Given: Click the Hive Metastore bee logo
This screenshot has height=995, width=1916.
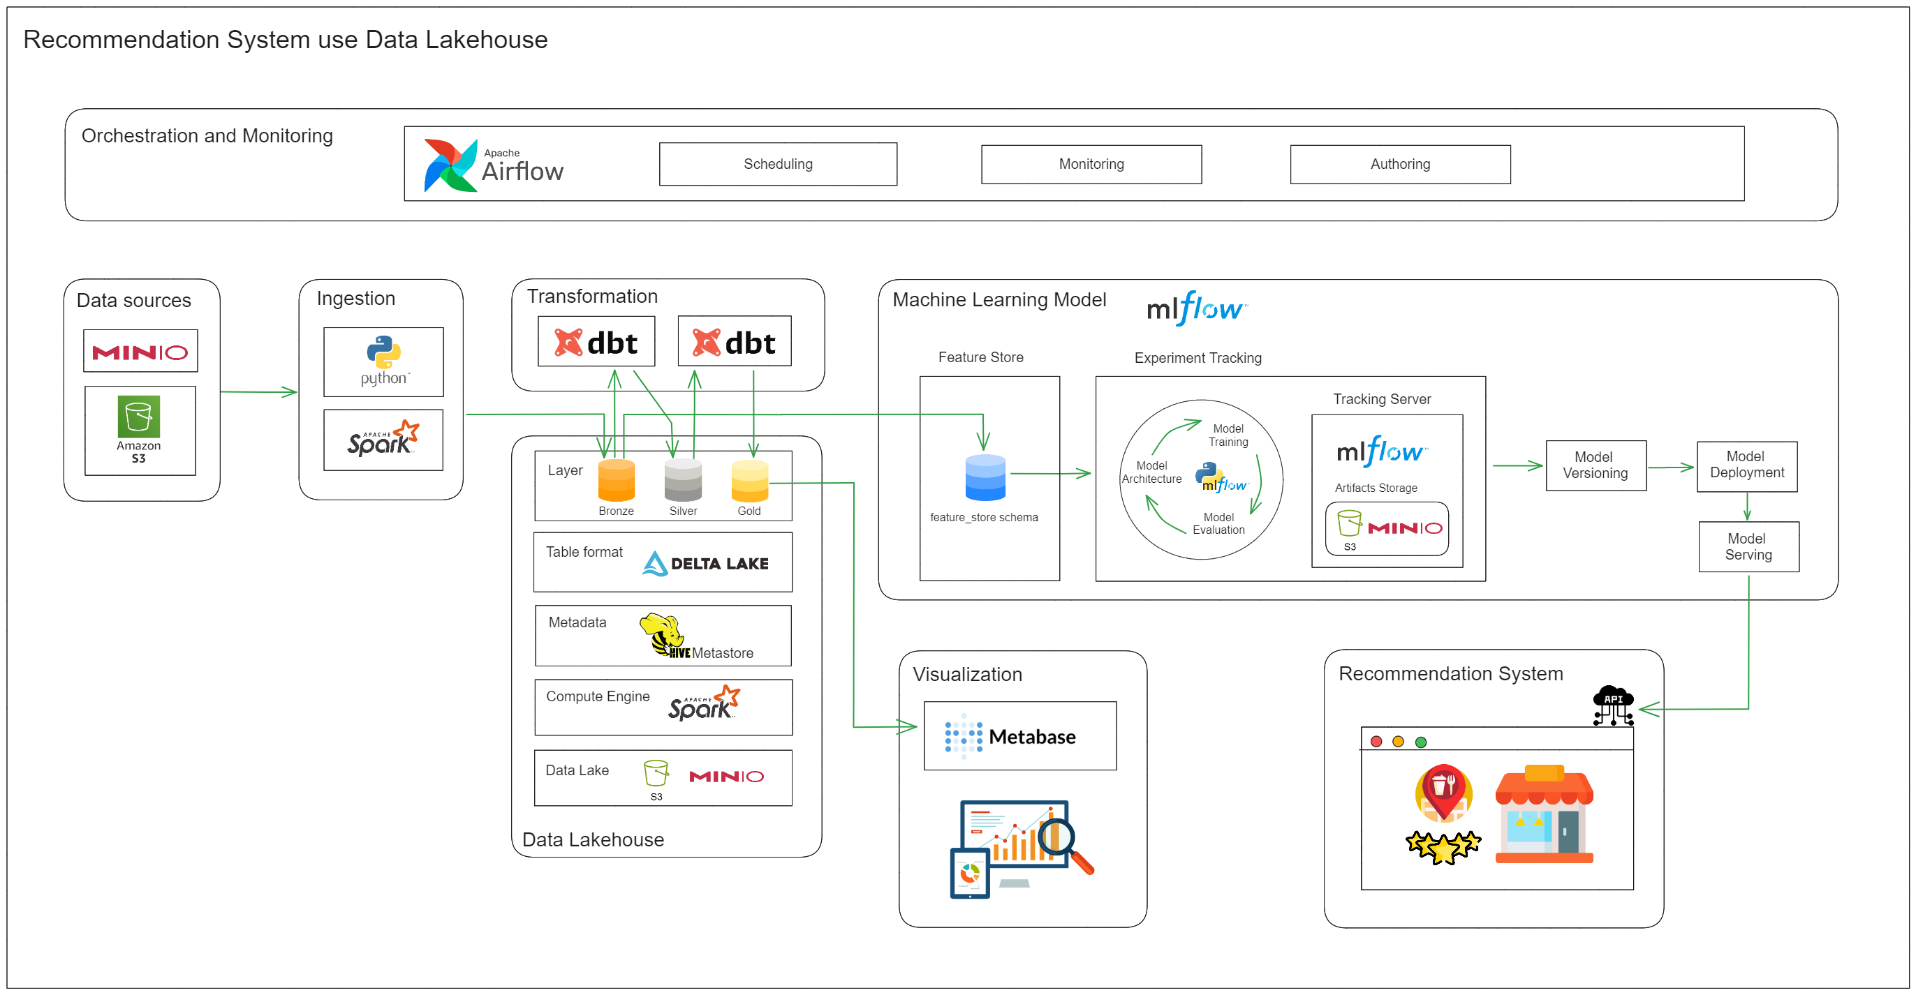Looking at the screenshot, I should click(662, 634).
